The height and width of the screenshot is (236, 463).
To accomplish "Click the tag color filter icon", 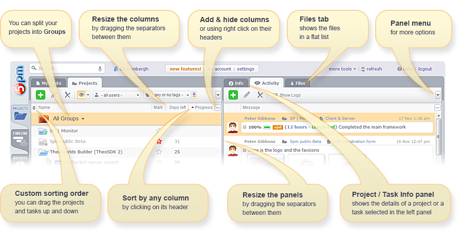I will (194, 95).
